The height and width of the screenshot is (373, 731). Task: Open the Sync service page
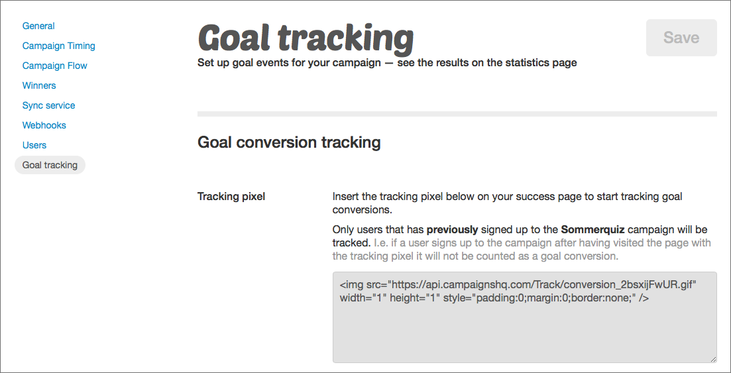48,105
